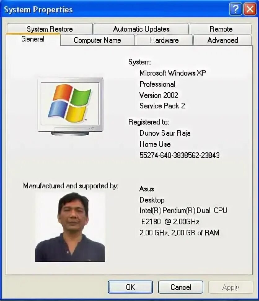
Task: Click the Windows XP monitor logo
Action: 70,107
